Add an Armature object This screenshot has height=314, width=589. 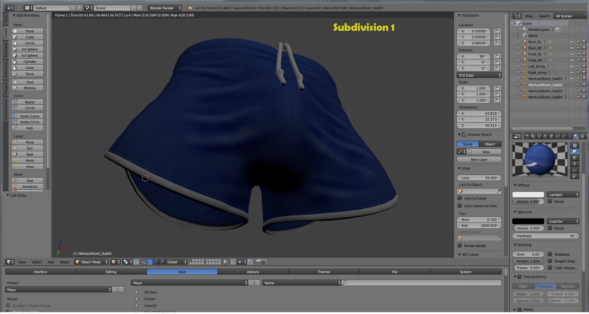[x=28, y=187]
